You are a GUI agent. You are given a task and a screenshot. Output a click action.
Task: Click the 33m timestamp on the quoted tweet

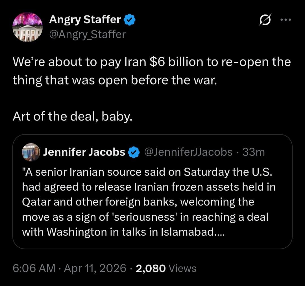pyautogui.click(x=254, y=152)
